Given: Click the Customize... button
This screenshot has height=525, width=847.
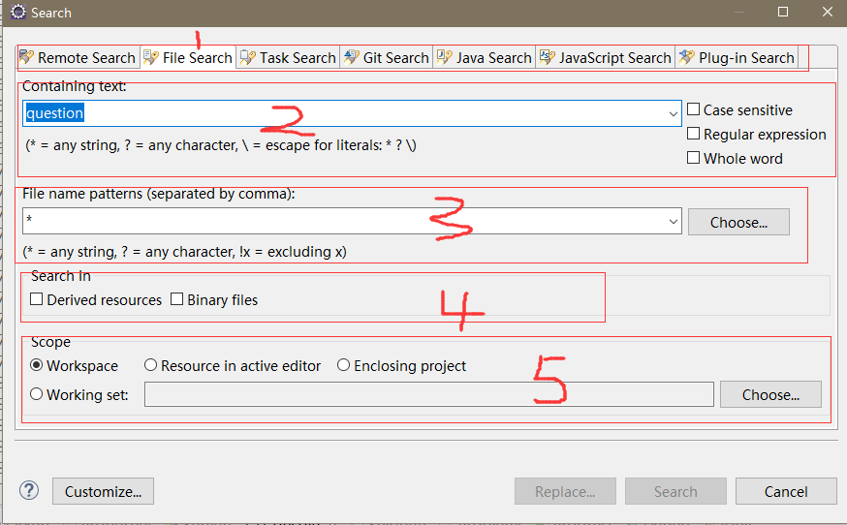Looking at the screenshot, I should 103,491.
